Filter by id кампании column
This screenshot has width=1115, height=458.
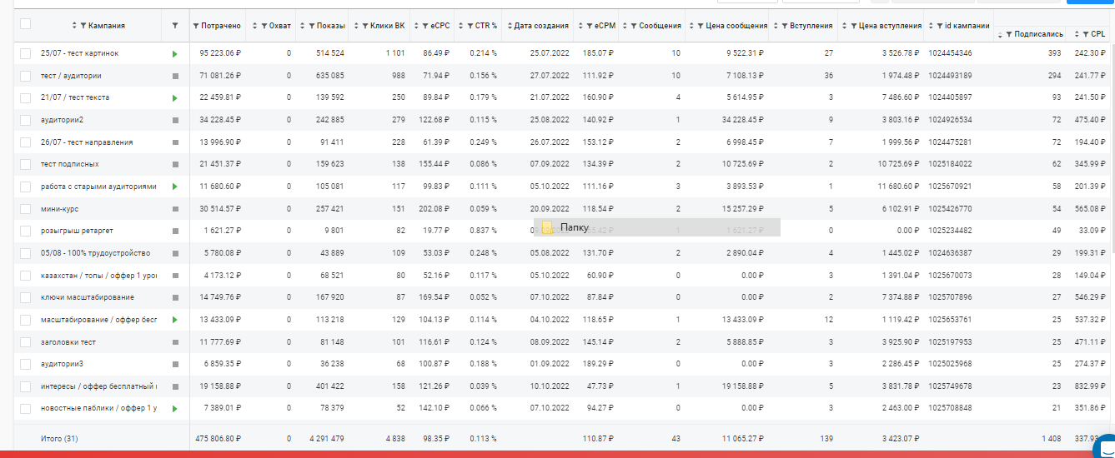[x=940, y=26]
